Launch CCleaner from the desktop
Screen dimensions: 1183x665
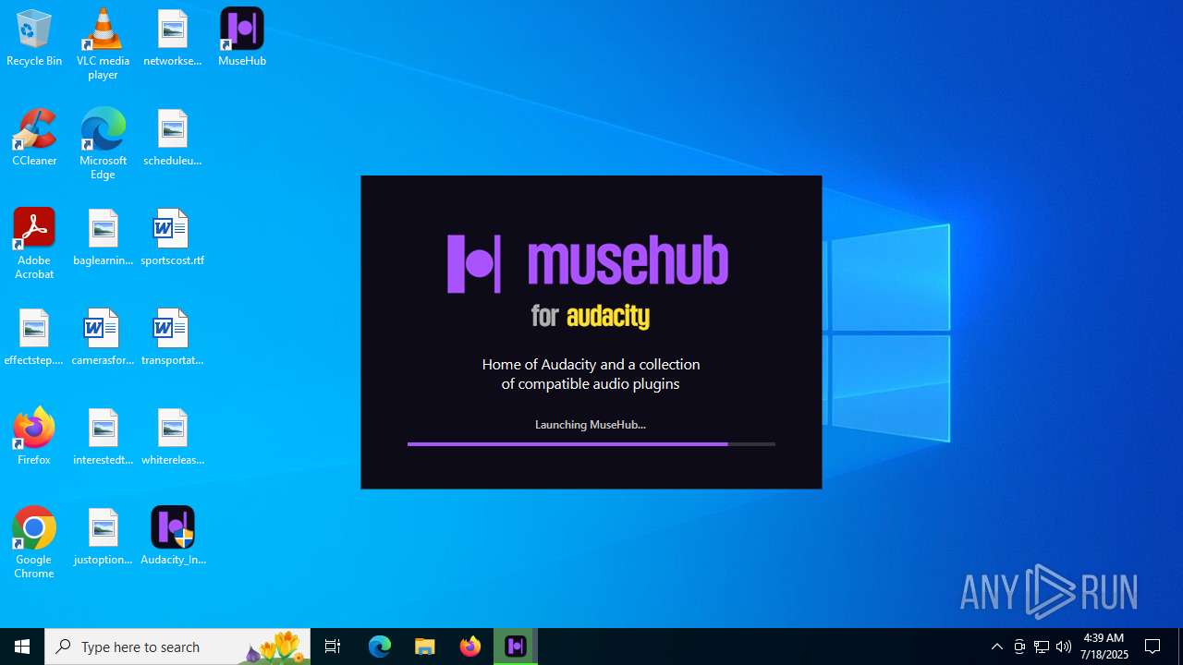coord(34,138)
